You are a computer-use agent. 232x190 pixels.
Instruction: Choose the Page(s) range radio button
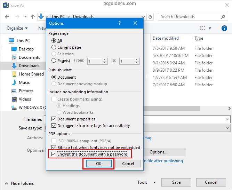[54, 61]
